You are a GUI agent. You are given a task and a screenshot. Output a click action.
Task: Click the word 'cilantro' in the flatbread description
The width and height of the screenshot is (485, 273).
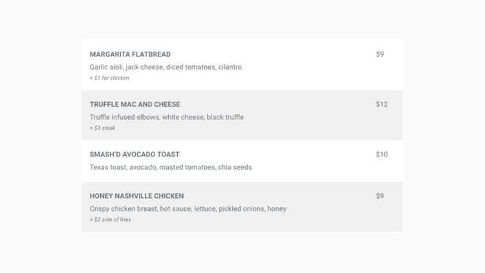[230, 67]
